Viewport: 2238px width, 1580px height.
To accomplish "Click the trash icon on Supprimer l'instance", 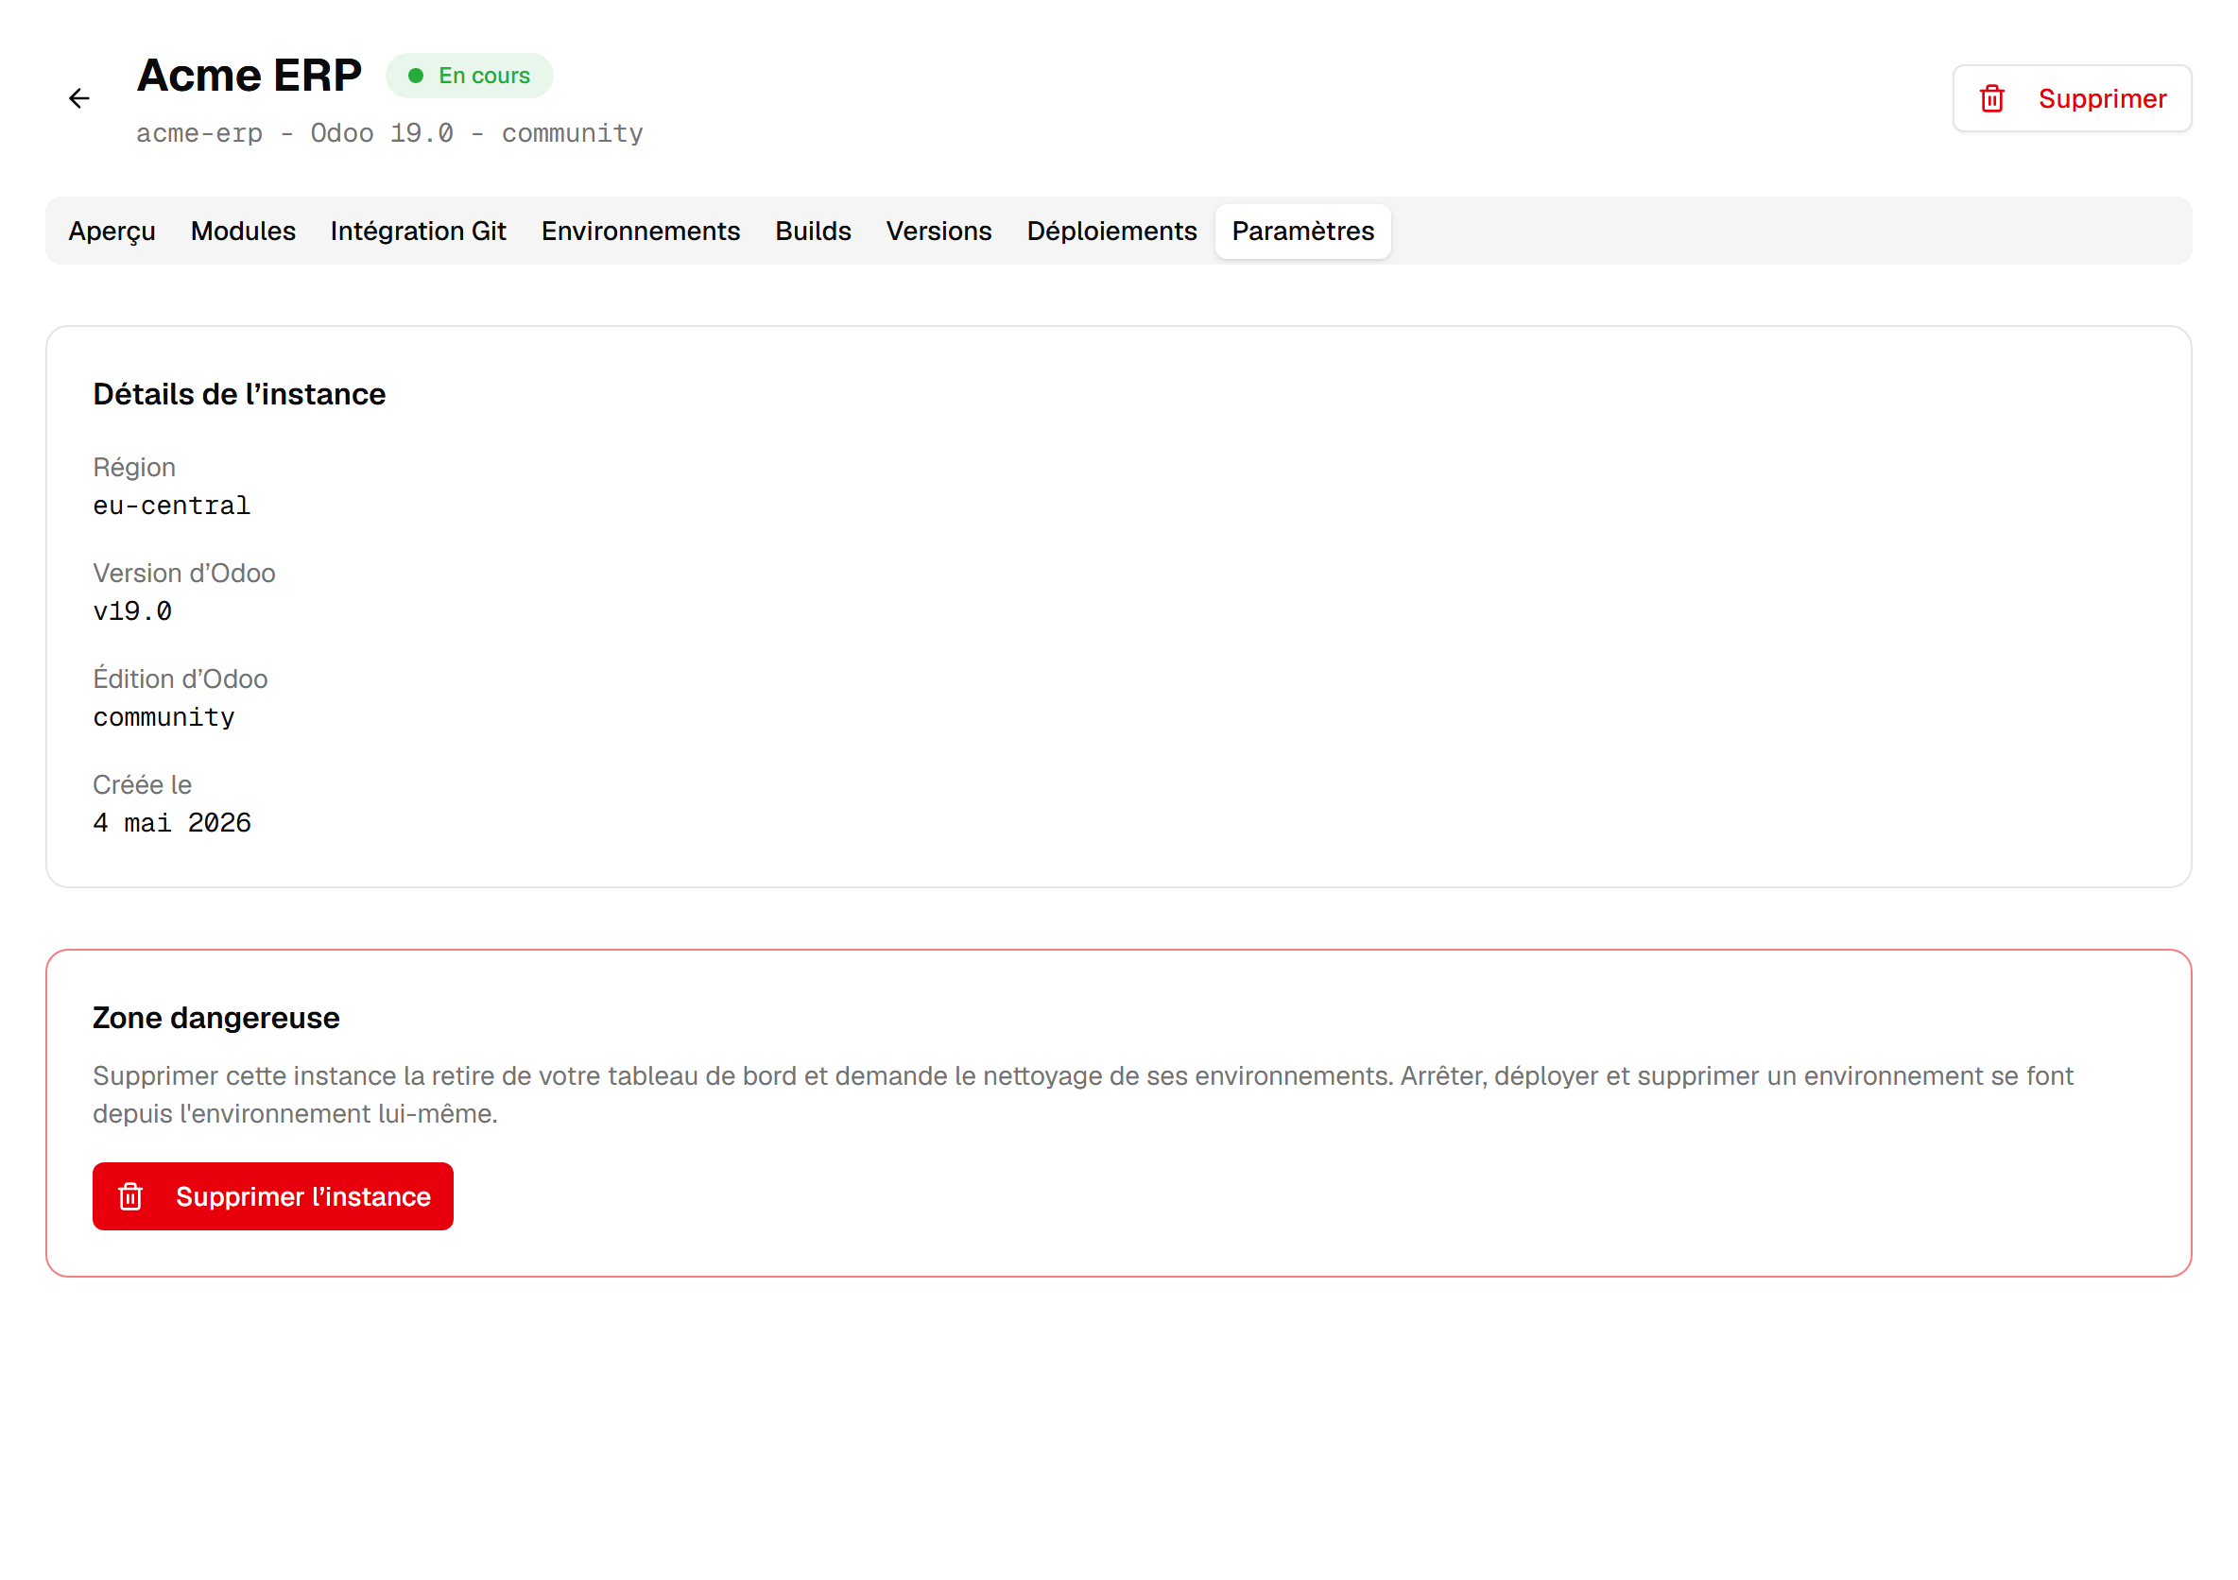I will [x=130, y=1196].
